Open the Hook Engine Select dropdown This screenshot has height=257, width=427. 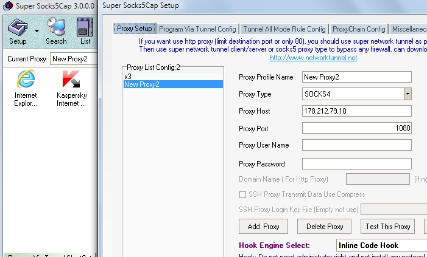point(381,245)
